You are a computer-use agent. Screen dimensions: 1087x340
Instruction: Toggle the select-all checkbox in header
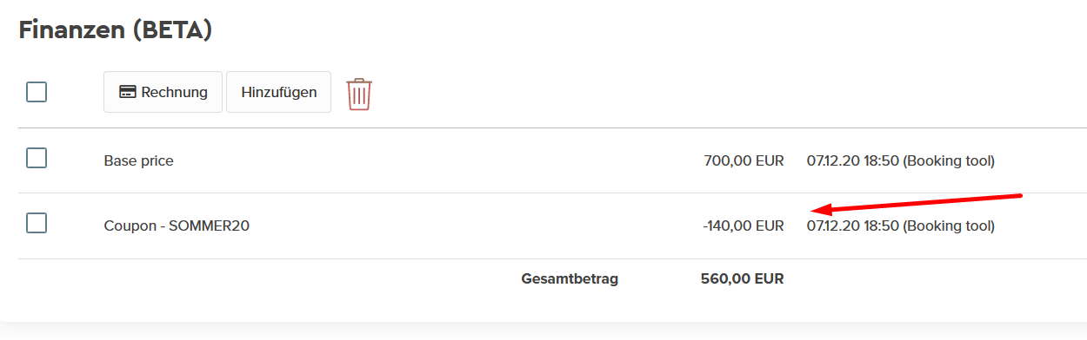pos(37,92)
